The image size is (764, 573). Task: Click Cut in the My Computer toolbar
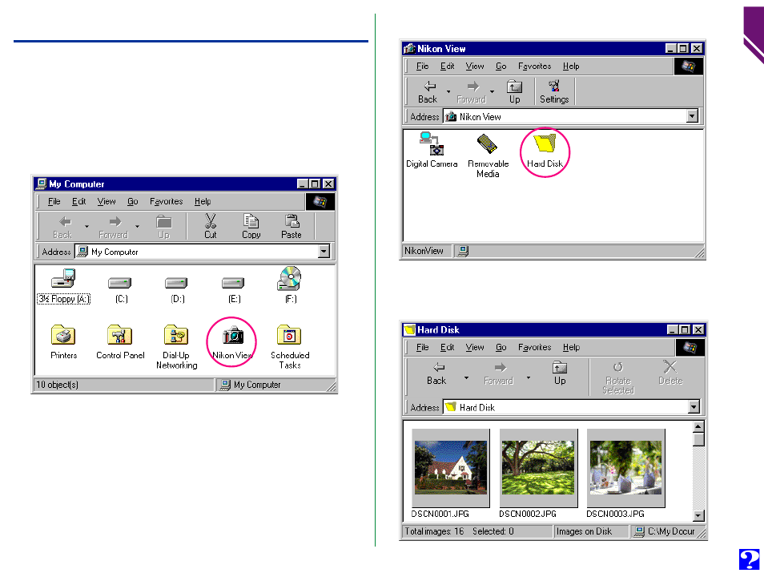point(211,226)
